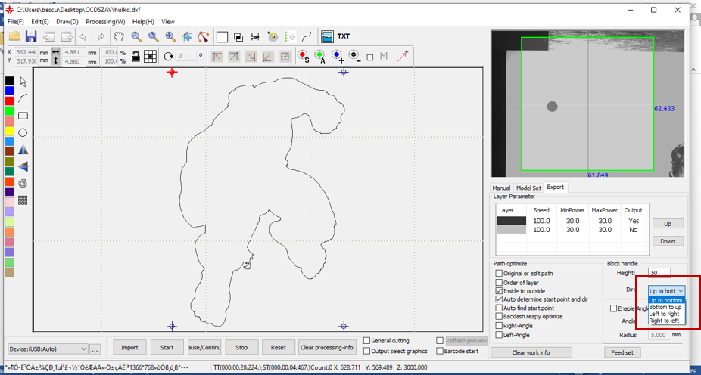Select the rectangle drawing tool
The image size is (701, 375).
(x=23, y=116)
